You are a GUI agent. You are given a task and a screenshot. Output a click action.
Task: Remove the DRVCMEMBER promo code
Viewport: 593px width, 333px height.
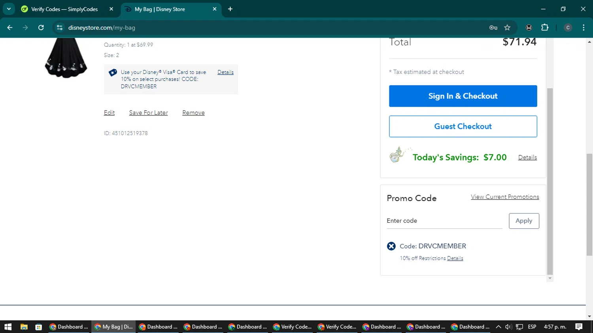[x=391, y=246]
